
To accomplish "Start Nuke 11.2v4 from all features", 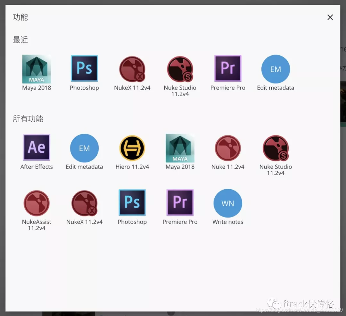I will 227,148.
